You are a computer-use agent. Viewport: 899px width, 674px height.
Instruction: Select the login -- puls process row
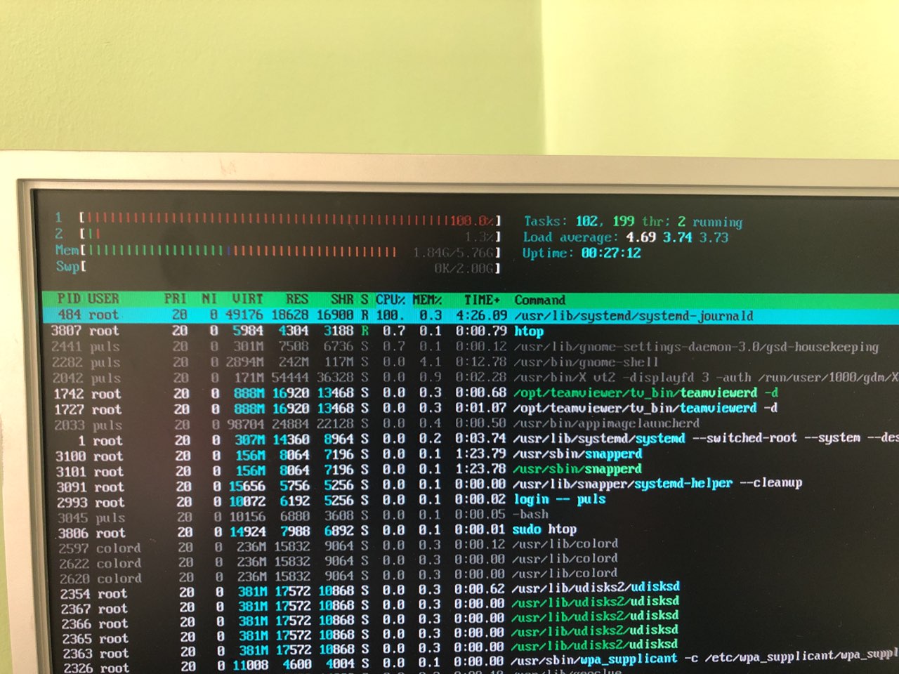(x=471, y=501)
